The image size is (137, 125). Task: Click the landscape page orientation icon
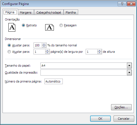click(49, 27)
